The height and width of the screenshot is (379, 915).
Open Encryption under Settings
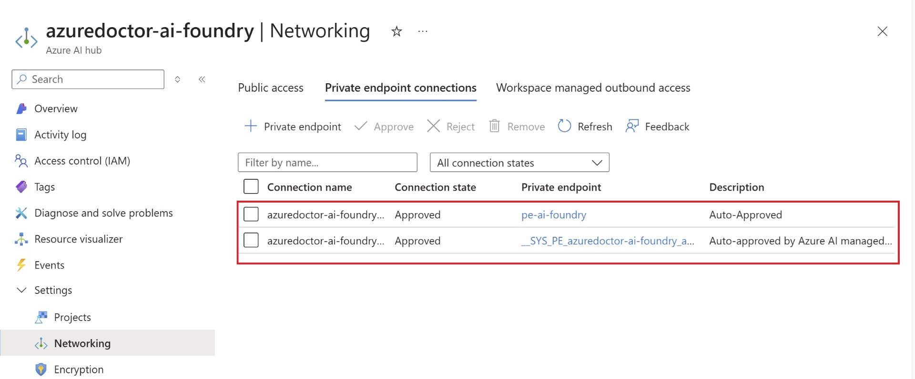point(79,369)
